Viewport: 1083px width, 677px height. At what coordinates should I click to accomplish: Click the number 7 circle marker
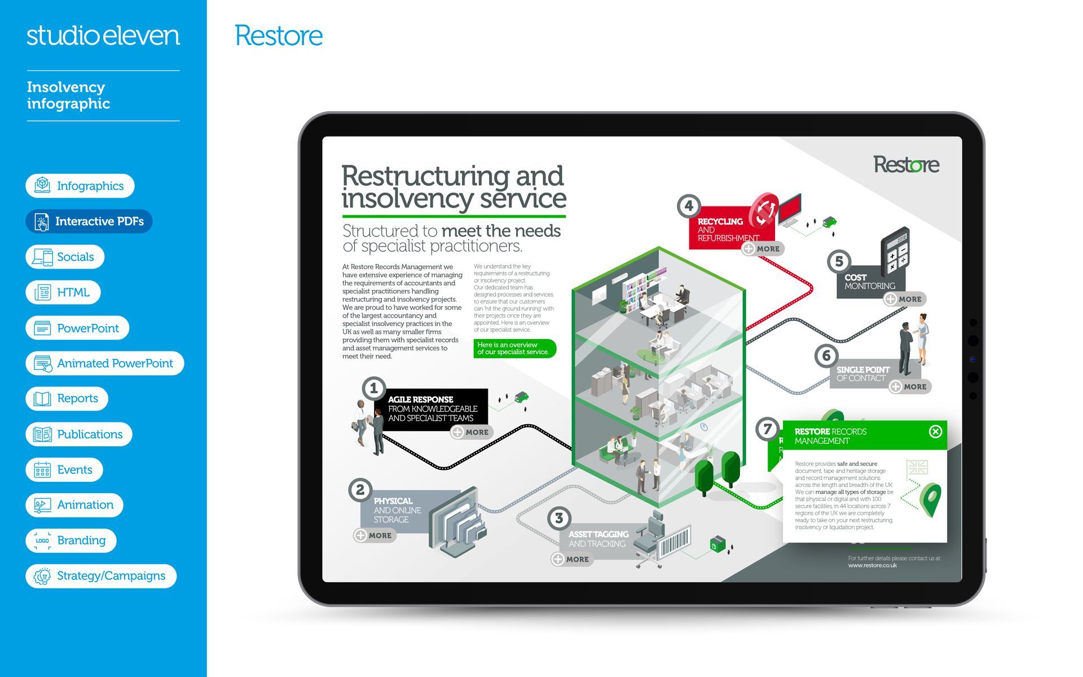click(x=767, y=429)
